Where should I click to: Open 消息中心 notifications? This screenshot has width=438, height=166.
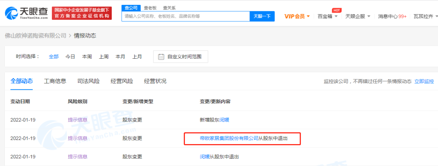tap(392, 16)
